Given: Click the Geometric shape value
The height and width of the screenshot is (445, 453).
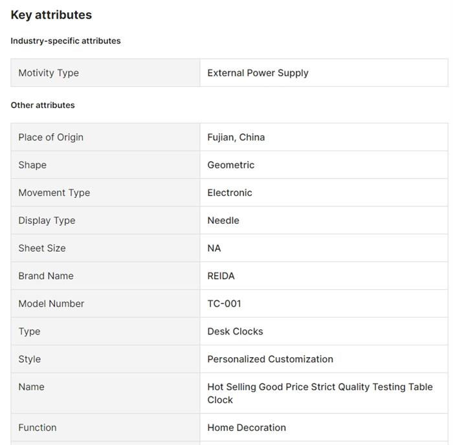Looking at the screenshot, I should [230, 165].
